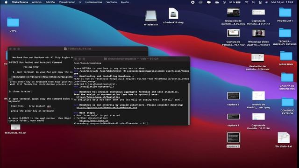Select the TECNICA - INFERNCI ESTADIS folder
This screenshot has height=168, width=299.
pyautogui.click(x=285, y=33)
